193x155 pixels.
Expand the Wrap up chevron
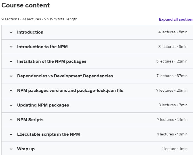[11, 149]
